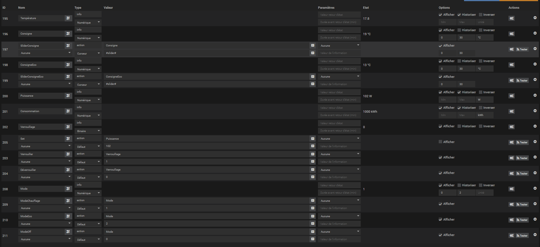Open the gear settings for Mode command
The width and height of the screenshot is (540, 247).
click(x=511, y=189)
